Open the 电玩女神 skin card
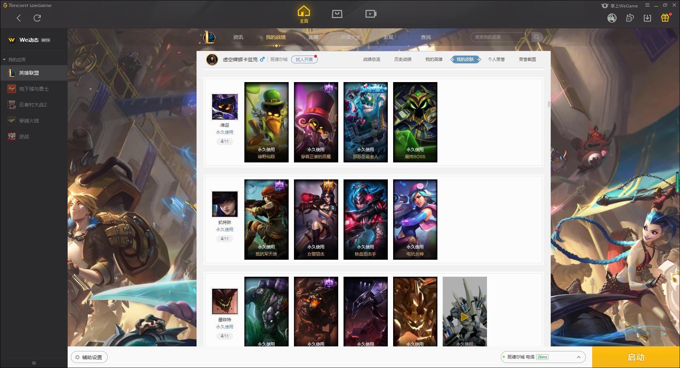This screenshot has height=368, width=680. tap(415, 220)
